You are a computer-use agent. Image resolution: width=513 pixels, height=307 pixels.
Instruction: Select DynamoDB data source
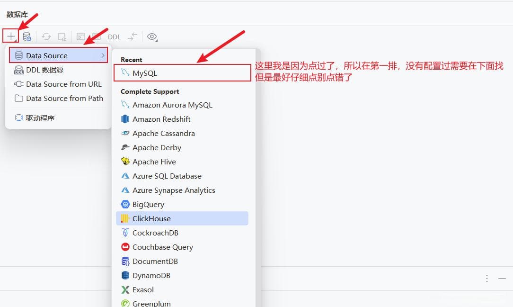coord(182,275)
